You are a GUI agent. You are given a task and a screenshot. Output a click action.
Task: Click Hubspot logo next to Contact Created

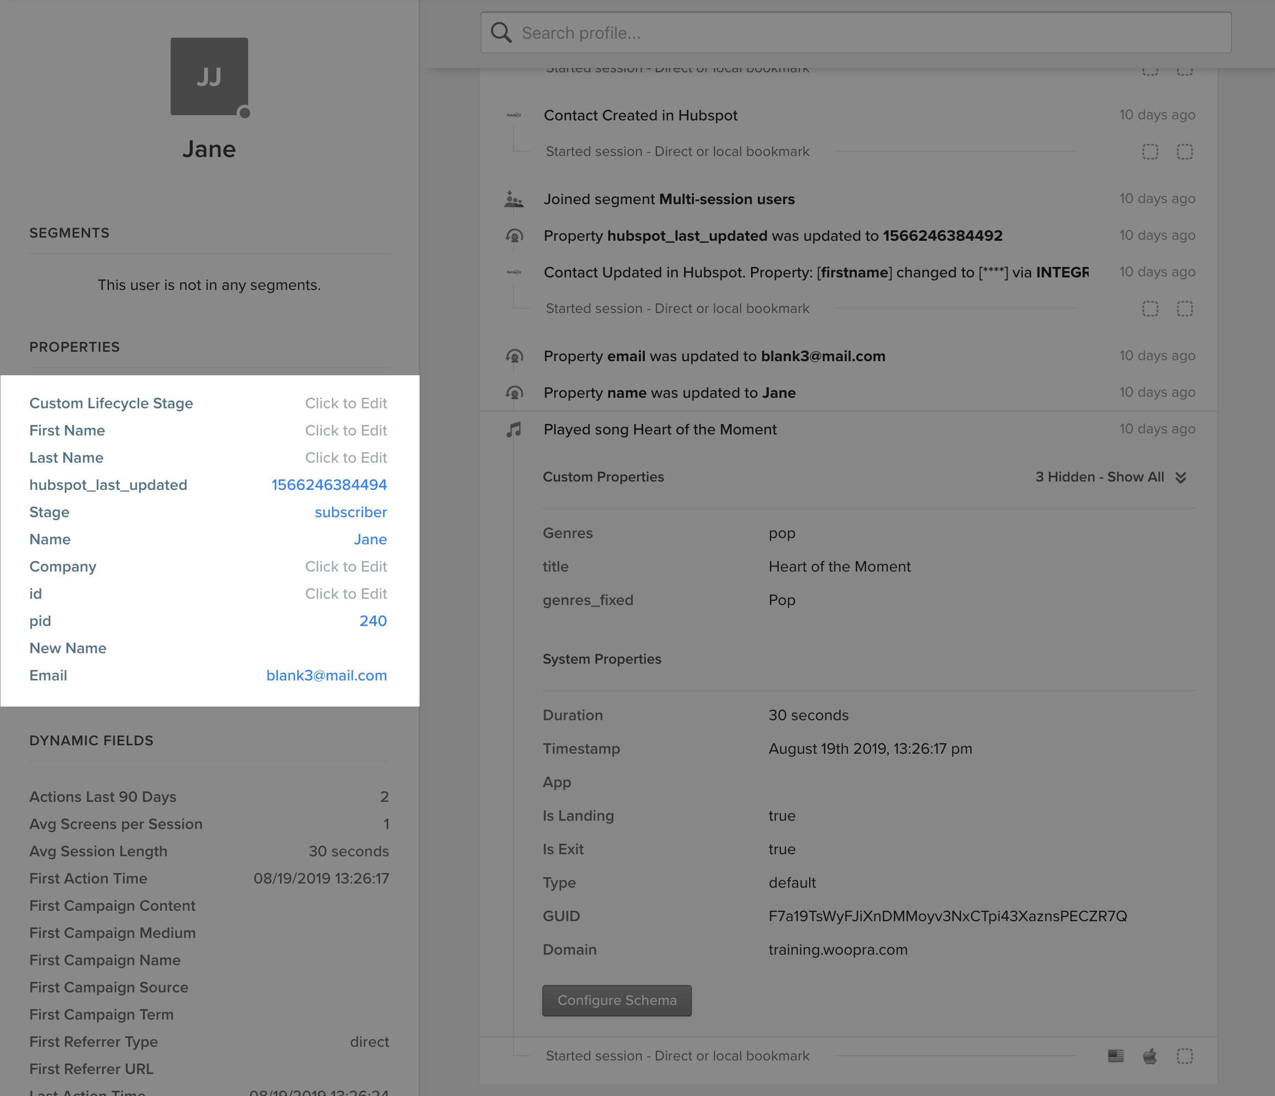[x=514, y=115]
